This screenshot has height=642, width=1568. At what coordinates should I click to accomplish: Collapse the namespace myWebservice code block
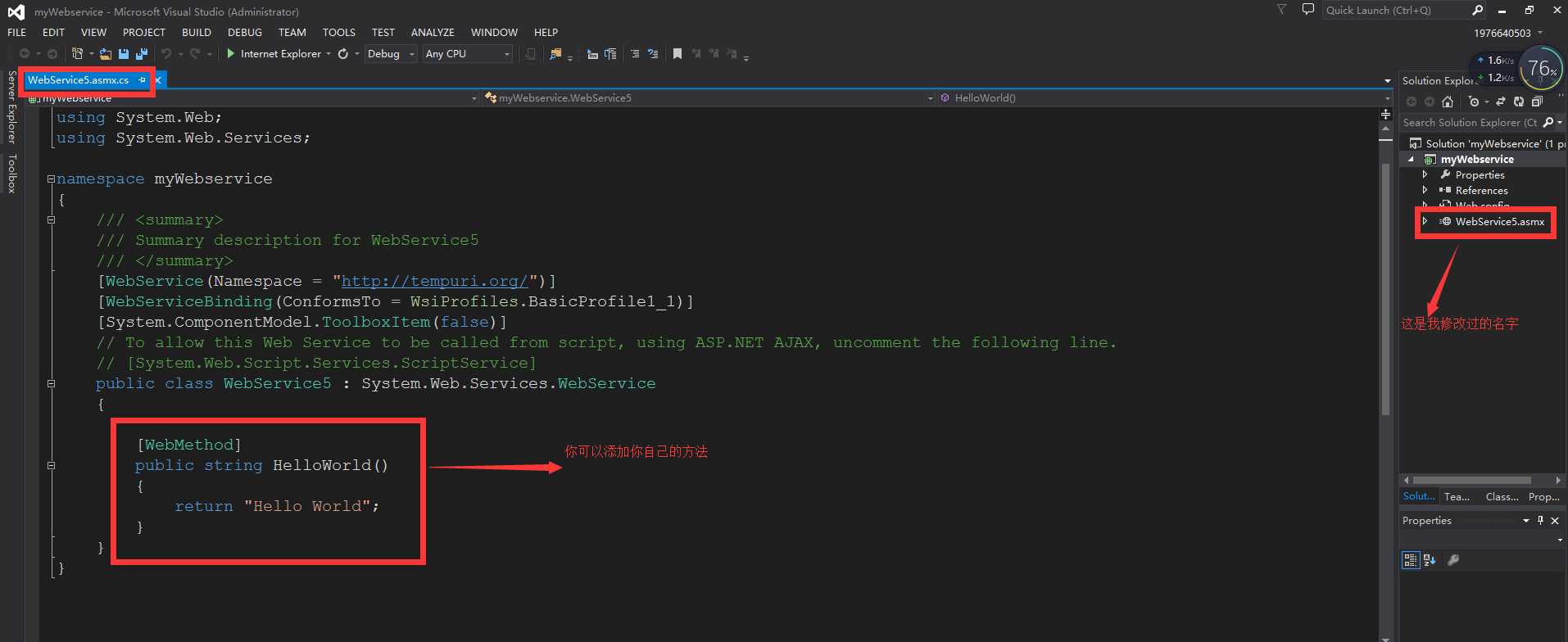pos(51,179)
